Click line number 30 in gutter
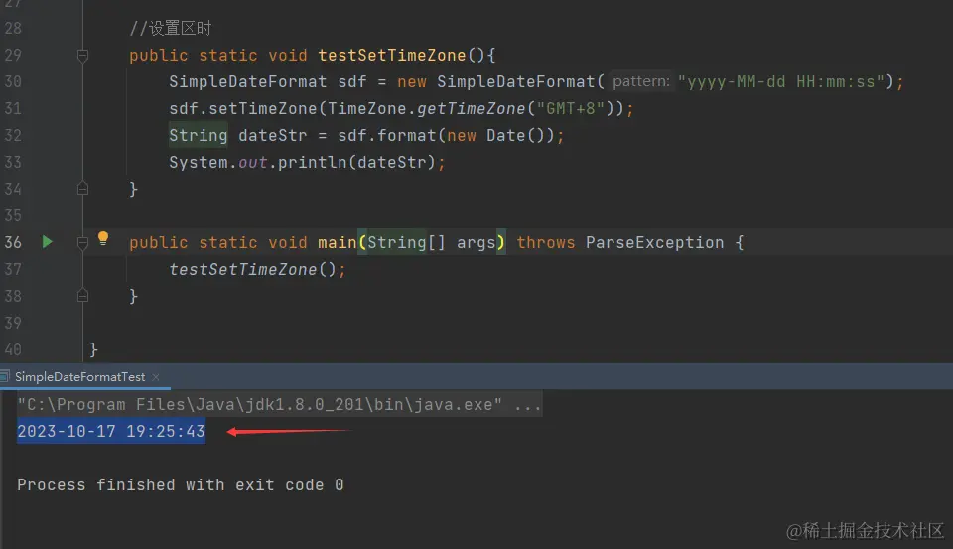The image size is (953, 549). point(13,82)
